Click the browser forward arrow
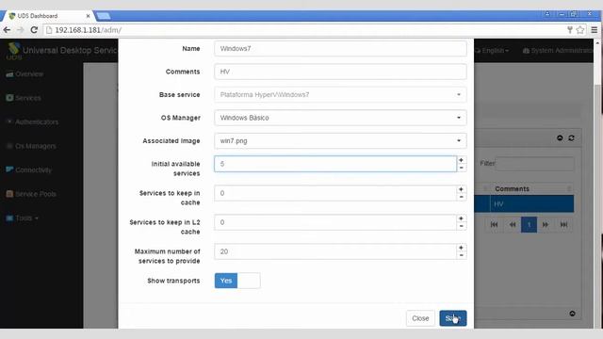The height and width of the screenshot is (339, 603). (20, 30)
